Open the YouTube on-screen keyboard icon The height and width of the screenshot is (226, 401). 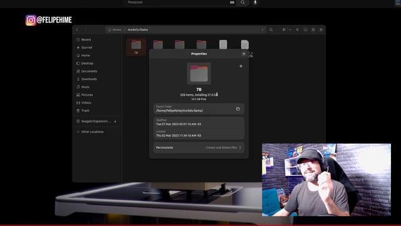[x=232, y=3]
